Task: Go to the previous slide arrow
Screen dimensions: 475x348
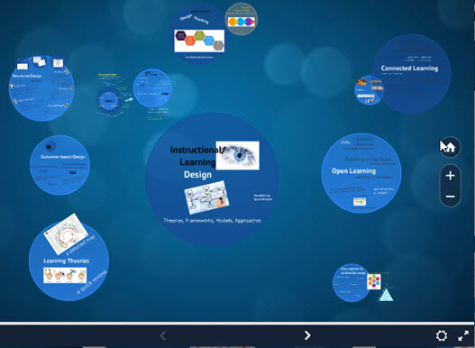Action: point(163,335)
